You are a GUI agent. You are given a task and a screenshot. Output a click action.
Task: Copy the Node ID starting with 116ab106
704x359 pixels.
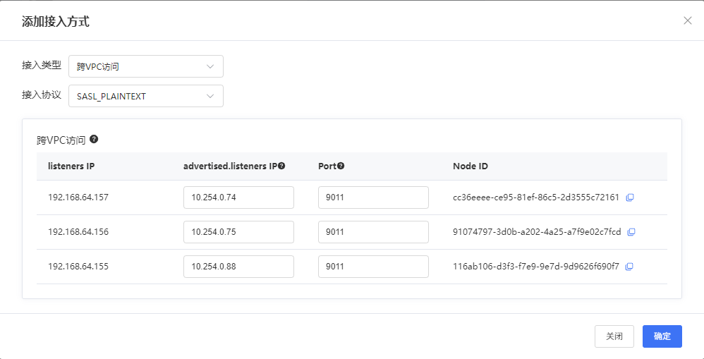point(629,267)
